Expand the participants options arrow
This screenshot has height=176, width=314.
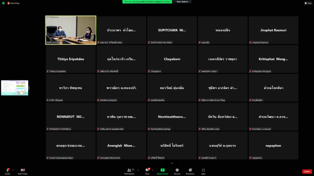[138, 170]
